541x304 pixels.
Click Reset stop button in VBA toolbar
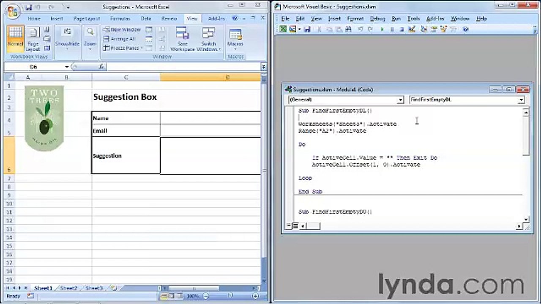402,29
